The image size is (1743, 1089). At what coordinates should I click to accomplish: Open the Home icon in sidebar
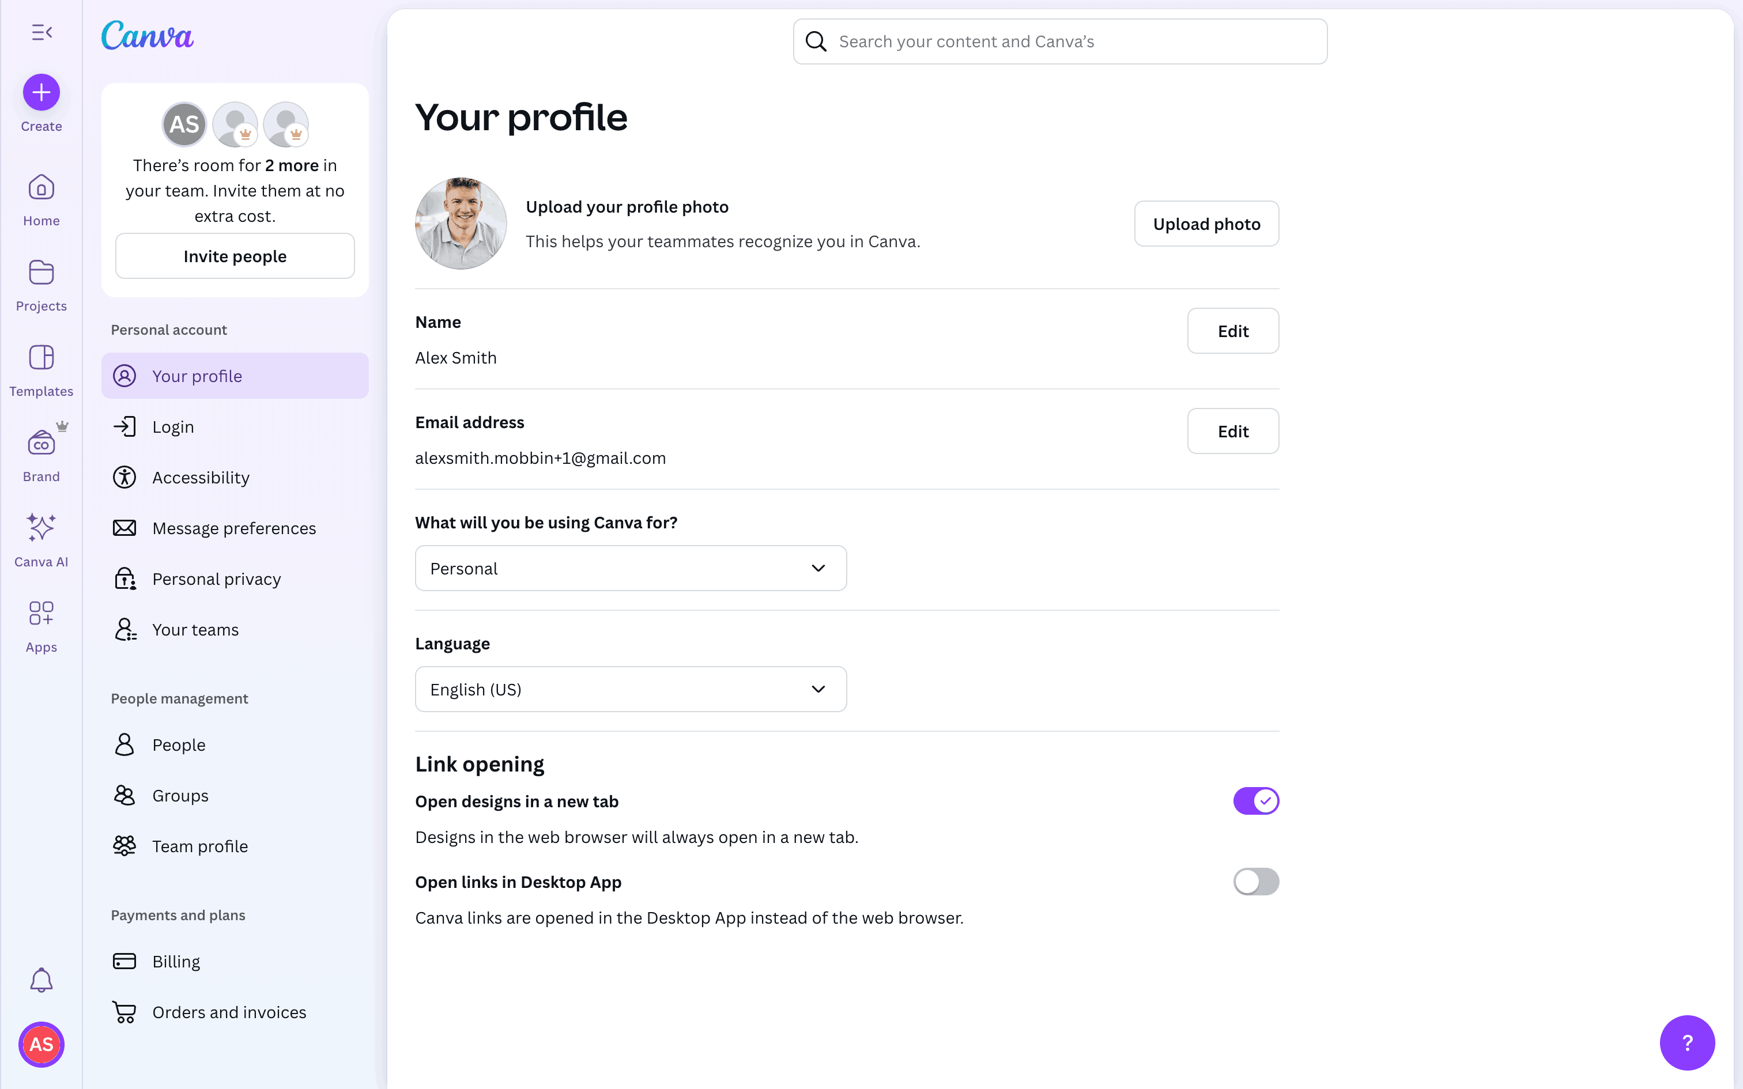coord(41,188)
